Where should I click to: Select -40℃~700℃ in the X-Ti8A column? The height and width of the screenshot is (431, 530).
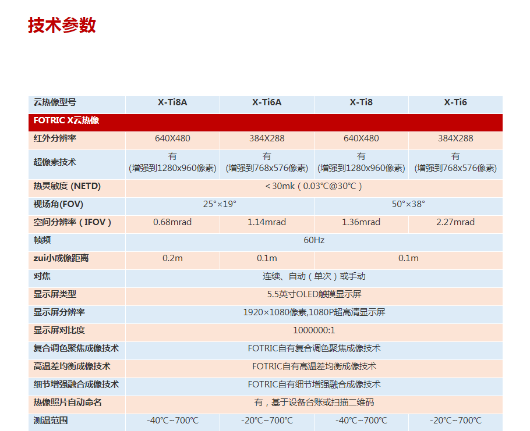point(172,421)
